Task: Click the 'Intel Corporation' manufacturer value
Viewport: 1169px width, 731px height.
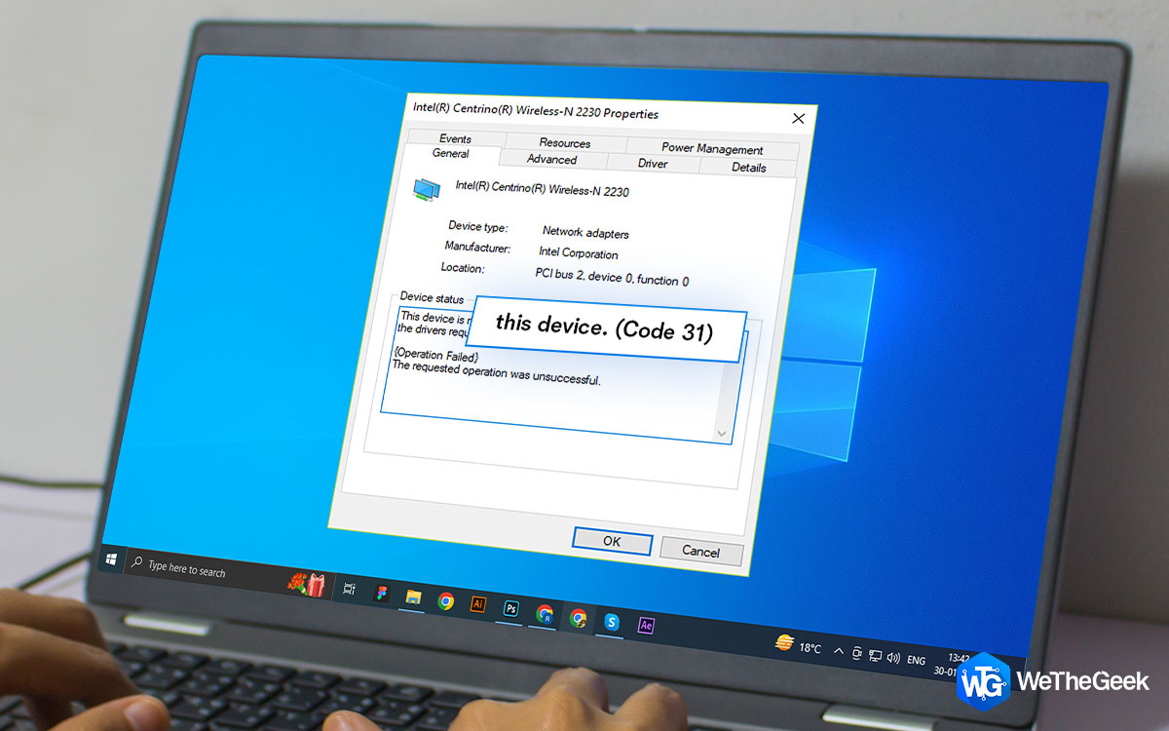Action: click(x=579, y=253)
